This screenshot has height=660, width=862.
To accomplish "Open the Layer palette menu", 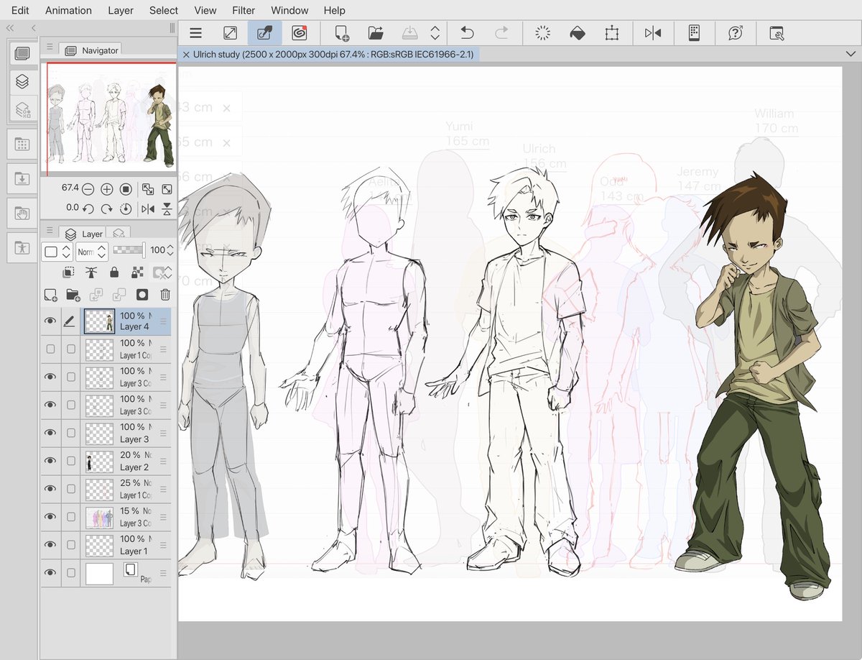I will [x=50, y=231].
